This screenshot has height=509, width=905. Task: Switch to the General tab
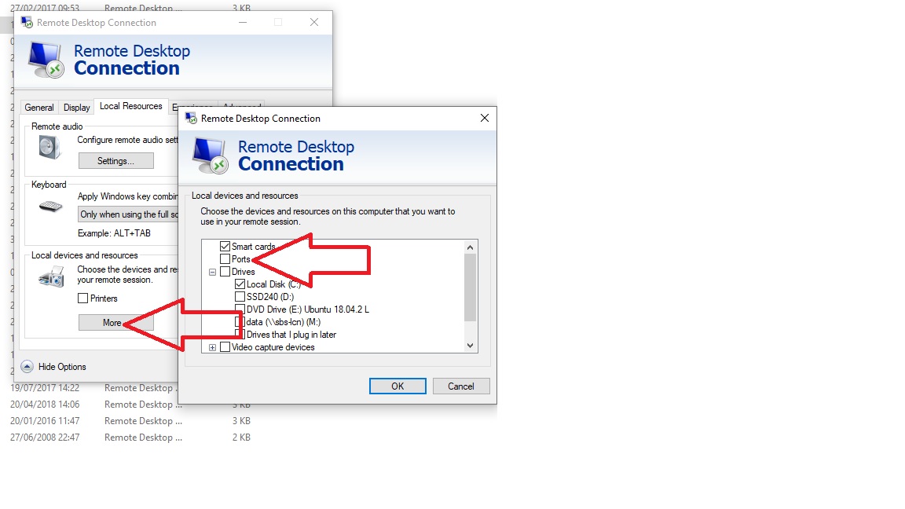(39, 108)
